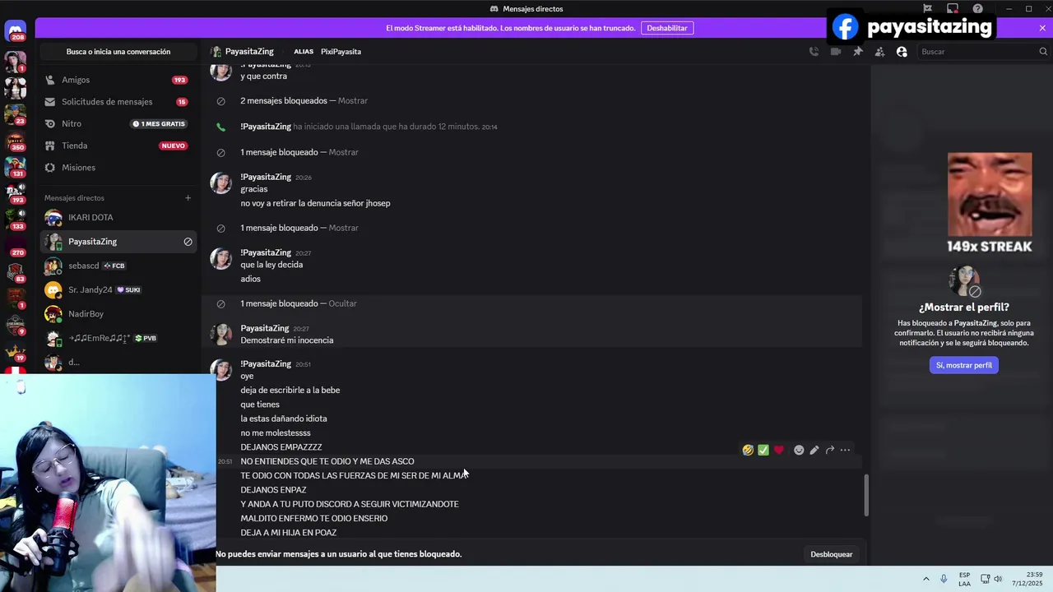
Task: Open ESP LAA language switcher
Action: 964,579
